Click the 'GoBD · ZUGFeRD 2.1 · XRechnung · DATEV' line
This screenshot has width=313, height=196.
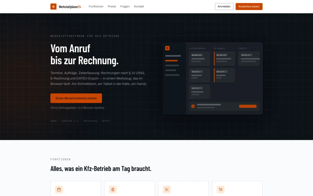(x=80, y=121)
